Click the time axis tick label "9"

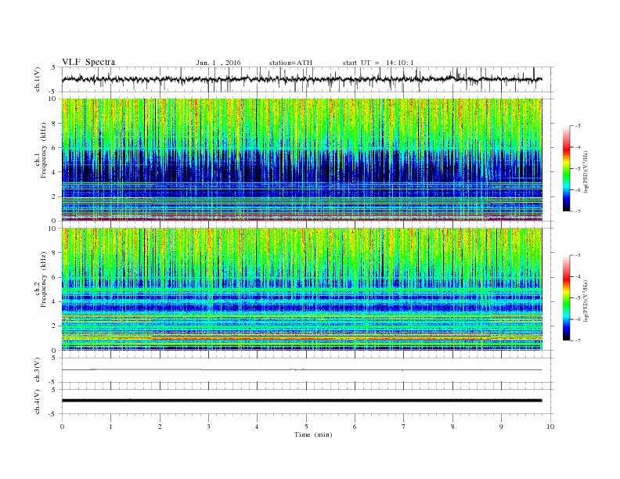pos(501,427)
